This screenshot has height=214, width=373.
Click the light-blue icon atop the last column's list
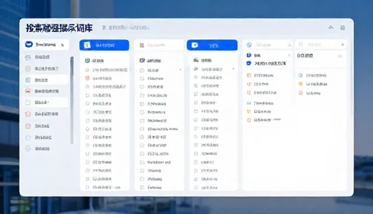pyautogui.click(x=301, y=75)
